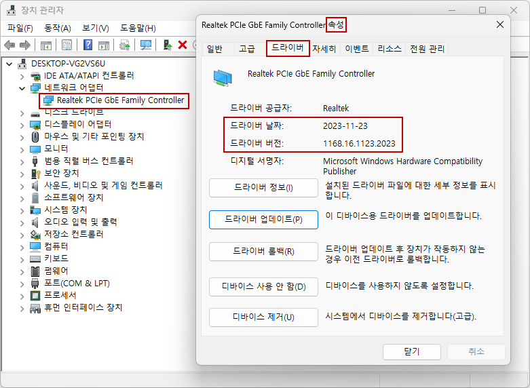Click the 보안 장치 icon

coord(35,174)
